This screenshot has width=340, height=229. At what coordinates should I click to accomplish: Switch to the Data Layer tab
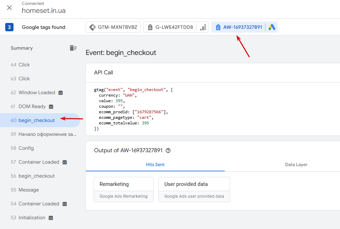tap(296, 165)
